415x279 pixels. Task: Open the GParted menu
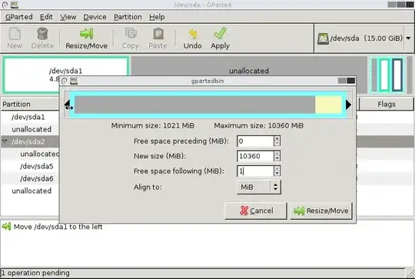(x=18, y=17)
